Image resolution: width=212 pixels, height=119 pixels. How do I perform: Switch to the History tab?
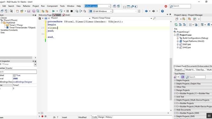[109, 117]
